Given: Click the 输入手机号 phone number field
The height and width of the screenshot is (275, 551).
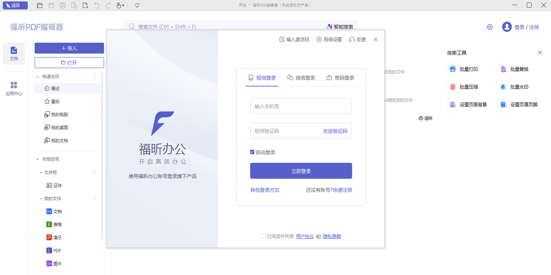Looking at the screenshot, I should [x=301, y=106].
